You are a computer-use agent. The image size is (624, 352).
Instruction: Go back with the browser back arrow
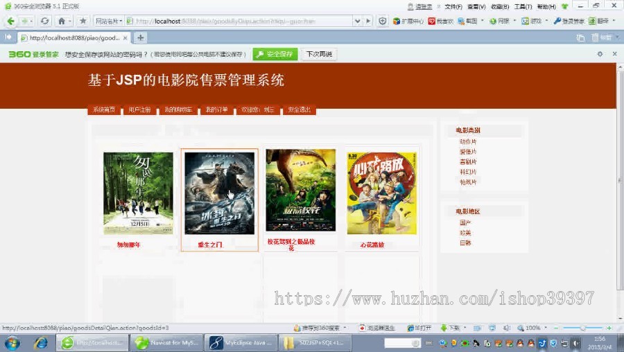click(x=10, y=21)
